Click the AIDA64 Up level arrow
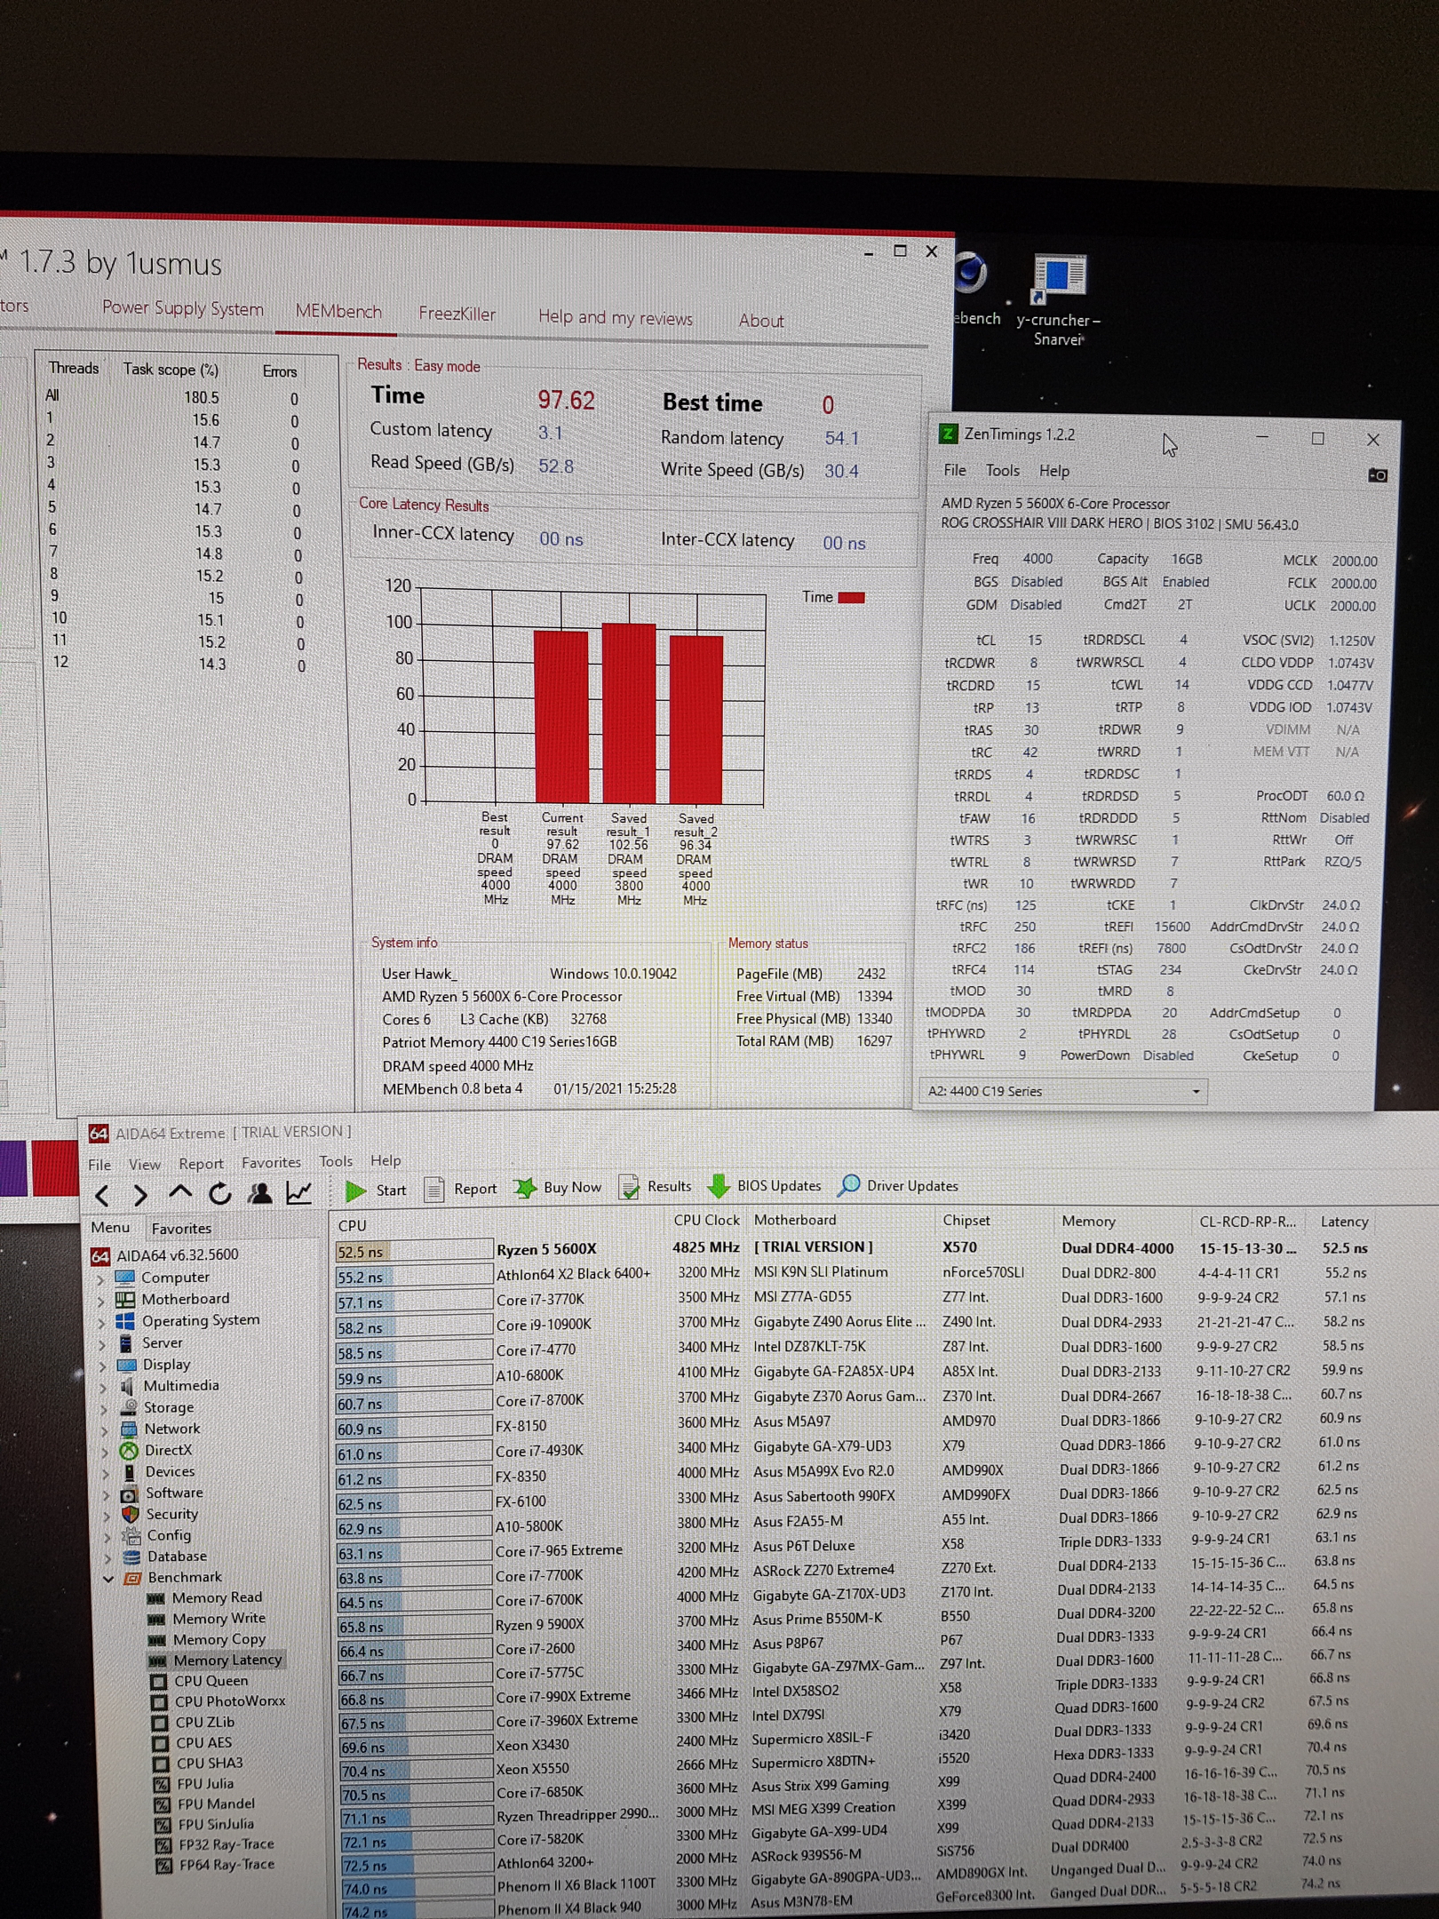1439x1919 pixels. click(x=180, y=1192)
